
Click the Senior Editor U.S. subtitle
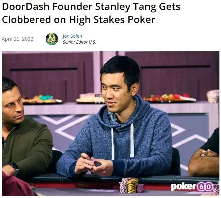(x=79, y=42)
